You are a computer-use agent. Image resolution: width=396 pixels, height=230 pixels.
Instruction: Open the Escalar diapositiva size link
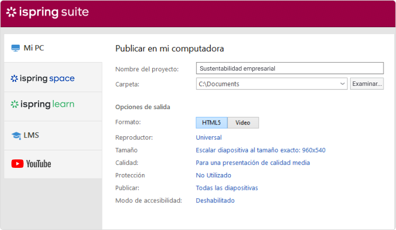tap(260, 150)
